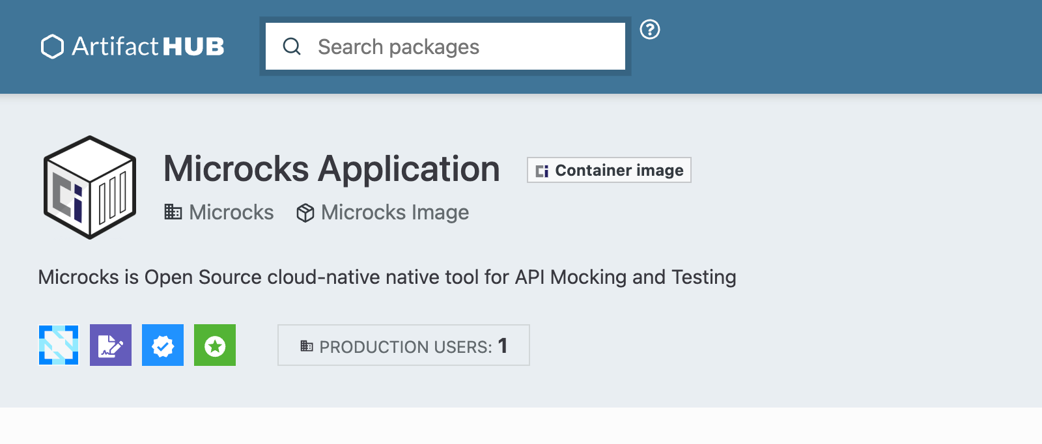Click the Microcks container cube logo
The height and width of the screenshot is (444, 1042).
click(x=90, y=187)
